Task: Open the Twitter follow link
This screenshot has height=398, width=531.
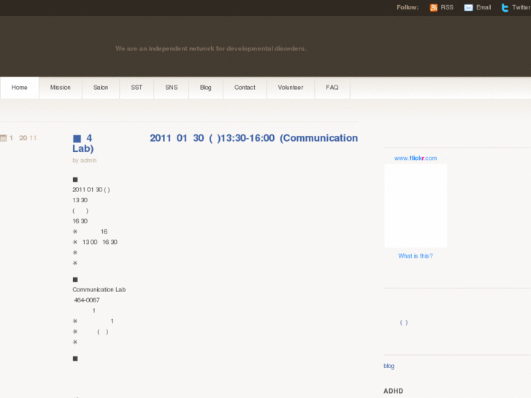Action: point(522,7)
